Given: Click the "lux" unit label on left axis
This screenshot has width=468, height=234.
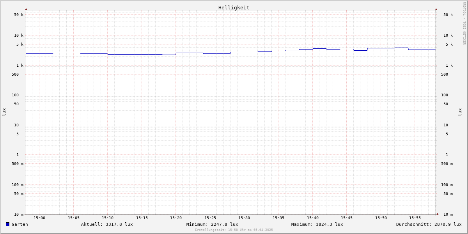Looking at the screenshot, I should (x=4, y=112).
